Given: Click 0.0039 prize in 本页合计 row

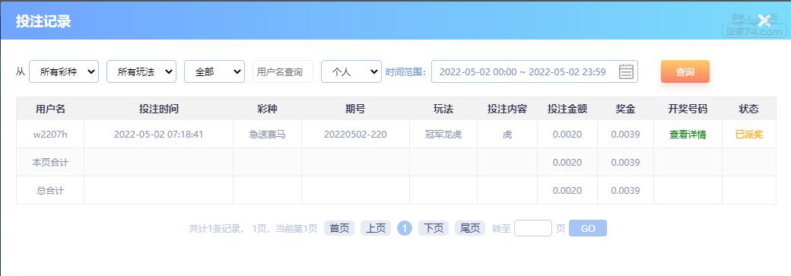Looking at the screenshot, I should (x=625, y=163).
